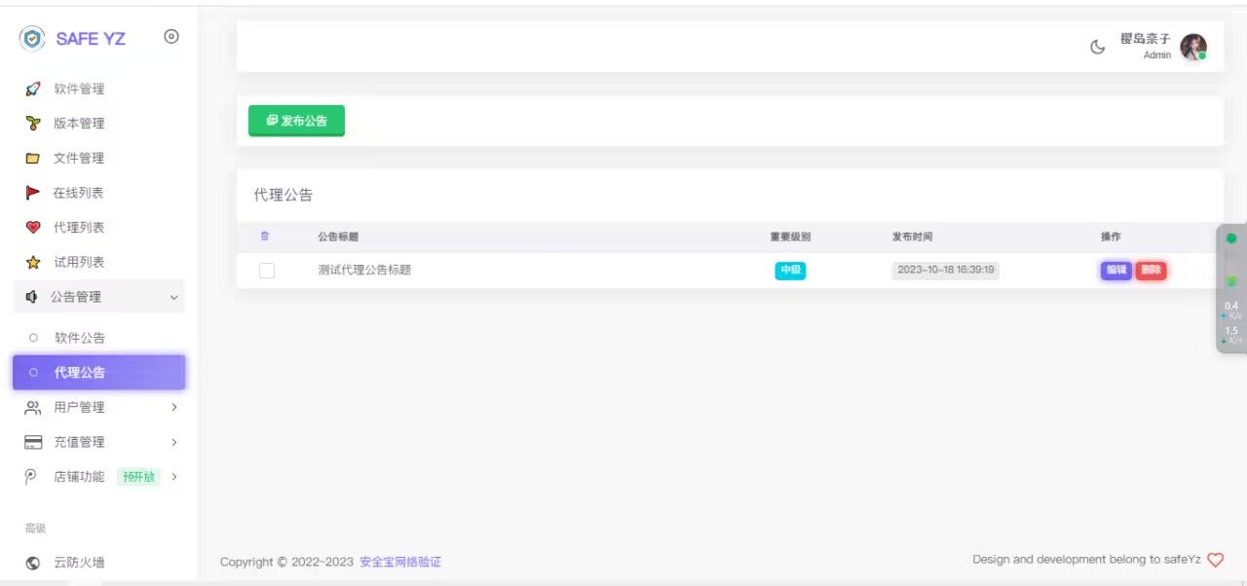This screenshot has height=586, width=1247.
Task: Click the rocket icon for 软件管理
Action: tap(33, 89)
